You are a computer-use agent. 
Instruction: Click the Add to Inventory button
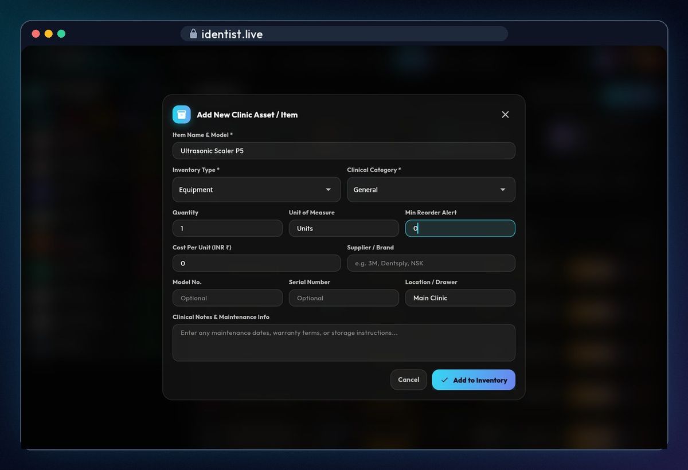coord(474,379)
